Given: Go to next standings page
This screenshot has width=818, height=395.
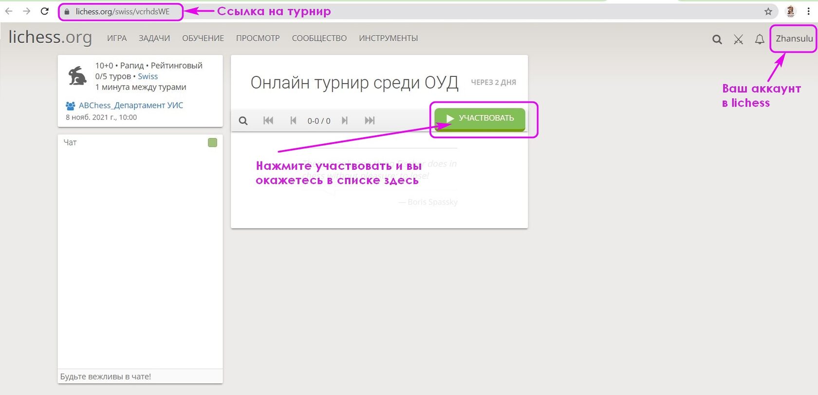Looking at the screenshot, I should pyautogui.click(x=345, y=121).
